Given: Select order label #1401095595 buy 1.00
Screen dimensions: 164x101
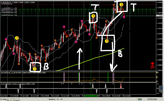Looking at the screenshot, I should pyautogui.click(x=9, y=12).
